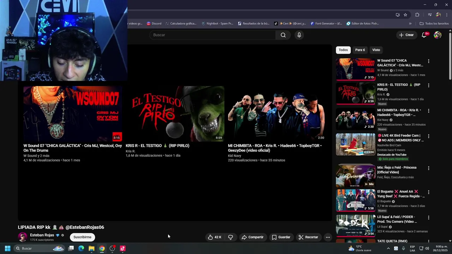Open the YouTube account avatar menu
Viewport: 452px width, 254px height.
[x=438, y=35]
